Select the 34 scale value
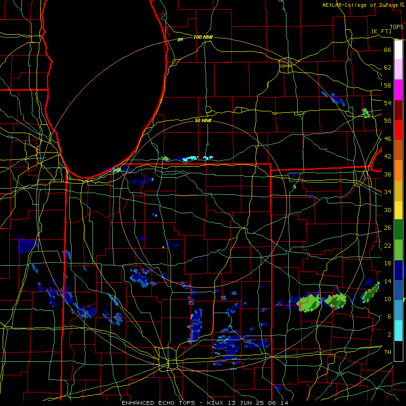Viewport: 406px width, 406px height. [388, 192]
